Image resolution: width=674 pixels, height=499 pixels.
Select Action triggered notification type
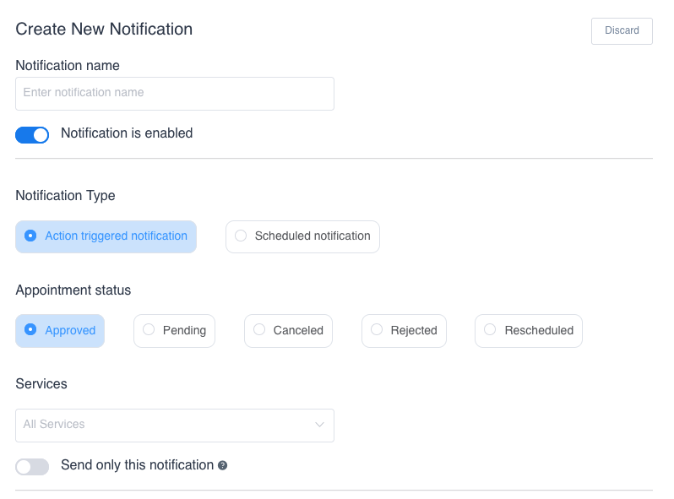point(106,236)
